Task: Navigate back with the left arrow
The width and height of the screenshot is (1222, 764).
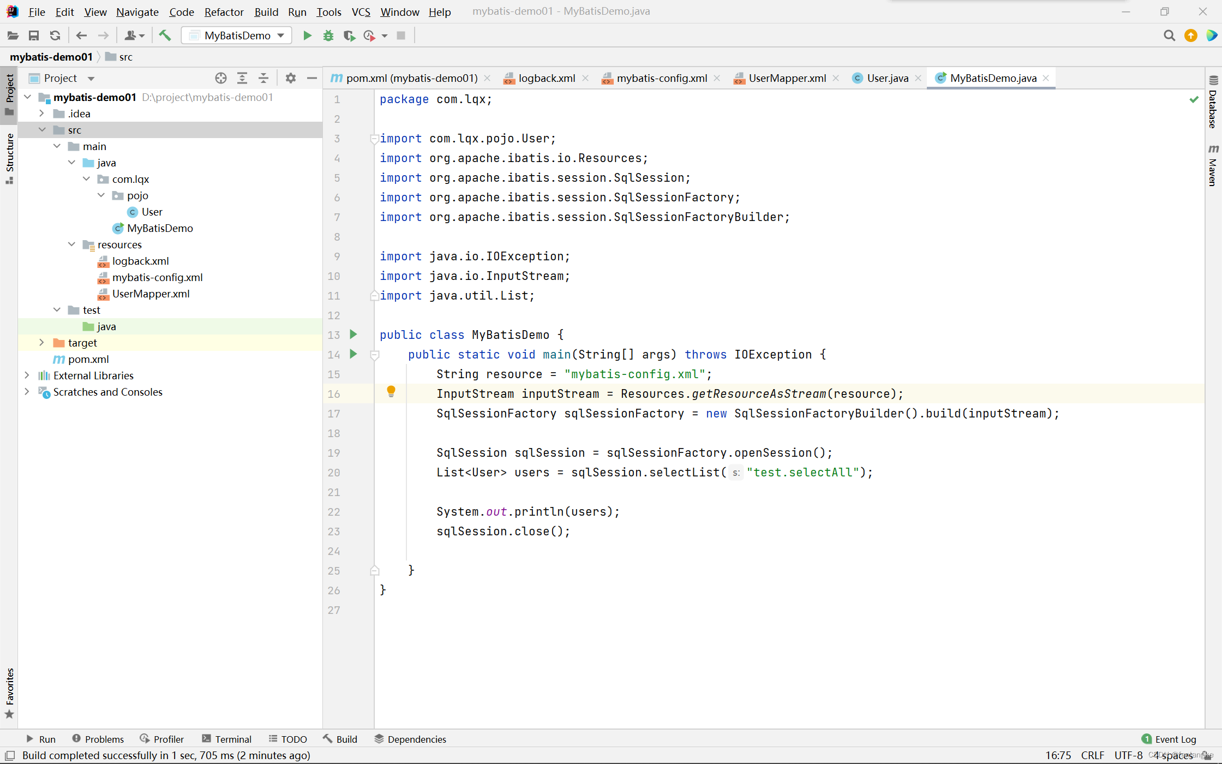Action: click(x=81, y=35)
